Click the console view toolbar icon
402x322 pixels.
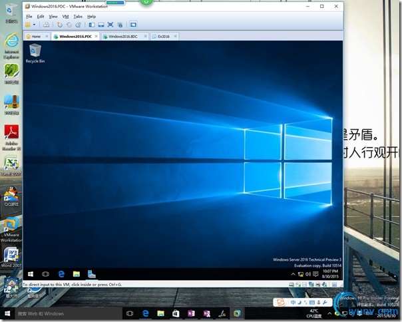pos(133,25)
